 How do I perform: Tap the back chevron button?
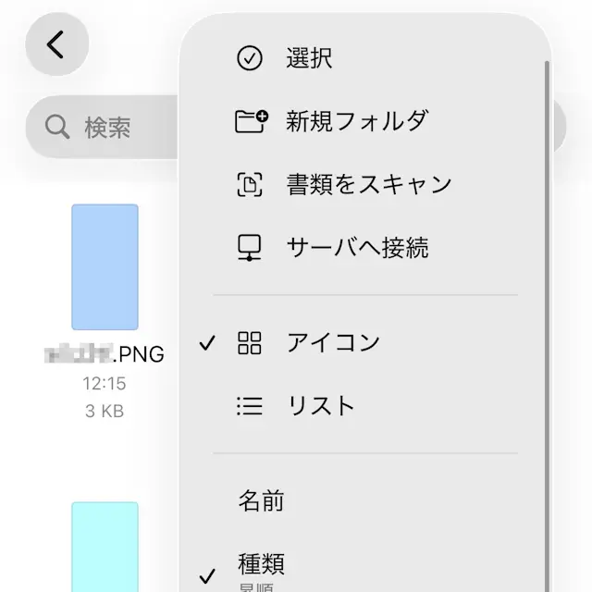(x=56, y=44)
